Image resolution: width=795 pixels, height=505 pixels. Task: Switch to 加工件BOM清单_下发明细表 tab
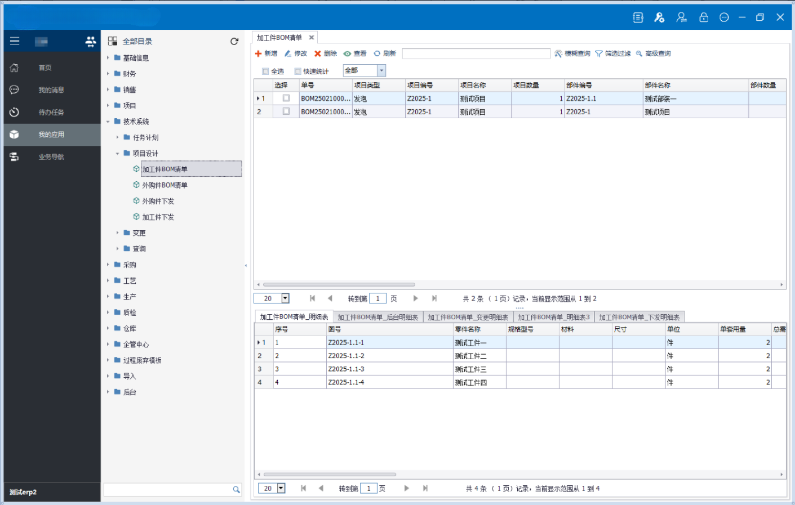coord(639,318)
